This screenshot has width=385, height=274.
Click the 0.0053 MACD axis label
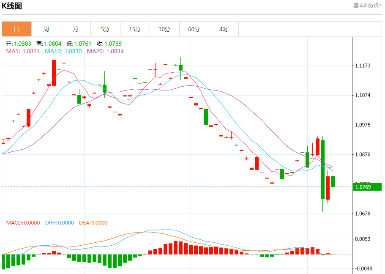tap(363, 239)
